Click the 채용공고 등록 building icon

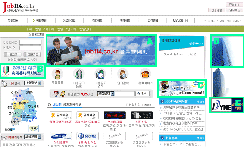(79, 74)
